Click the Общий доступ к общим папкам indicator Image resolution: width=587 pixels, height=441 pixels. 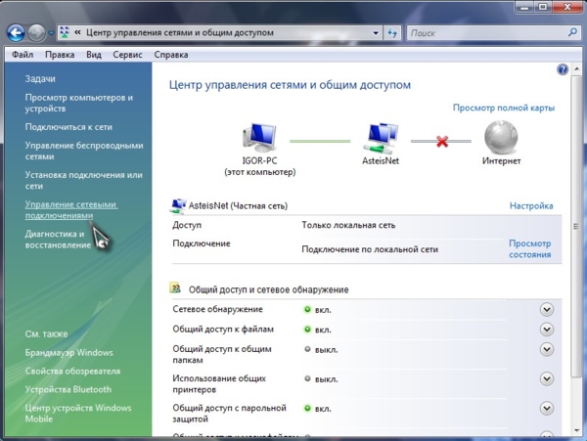[307, 349]
